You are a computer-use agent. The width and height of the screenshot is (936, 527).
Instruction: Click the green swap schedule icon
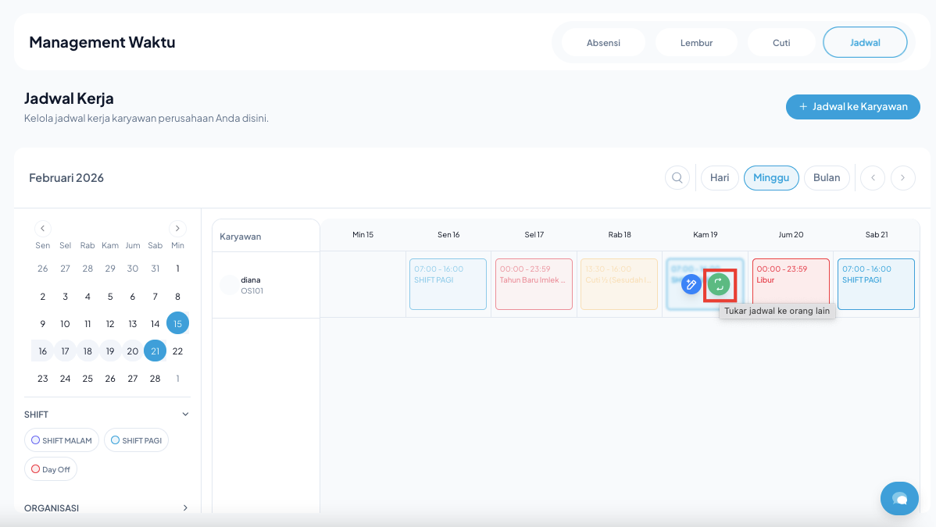(x=719, y=284)
